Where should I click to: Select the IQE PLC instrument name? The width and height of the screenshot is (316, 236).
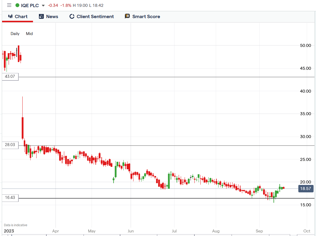tap(30, 5)
